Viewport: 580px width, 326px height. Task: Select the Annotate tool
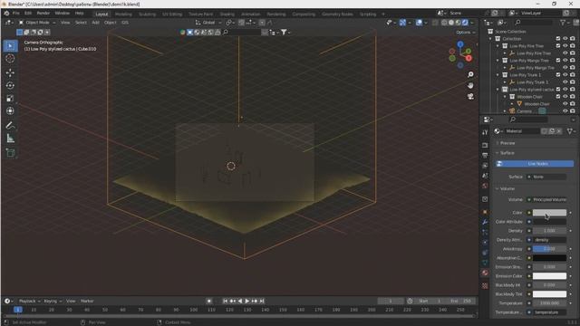[x=10, y=125]
